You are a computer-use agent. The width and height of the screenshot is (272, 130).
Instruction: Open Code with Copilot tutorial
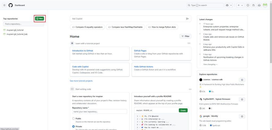click(x=80, y=66)
